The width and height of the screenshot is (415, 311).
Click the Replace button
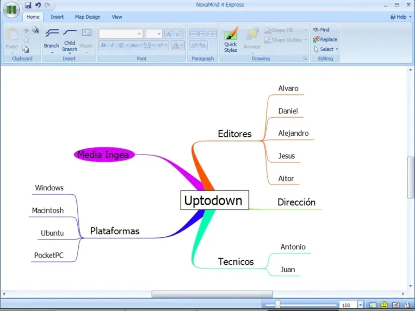coord(325,39)
